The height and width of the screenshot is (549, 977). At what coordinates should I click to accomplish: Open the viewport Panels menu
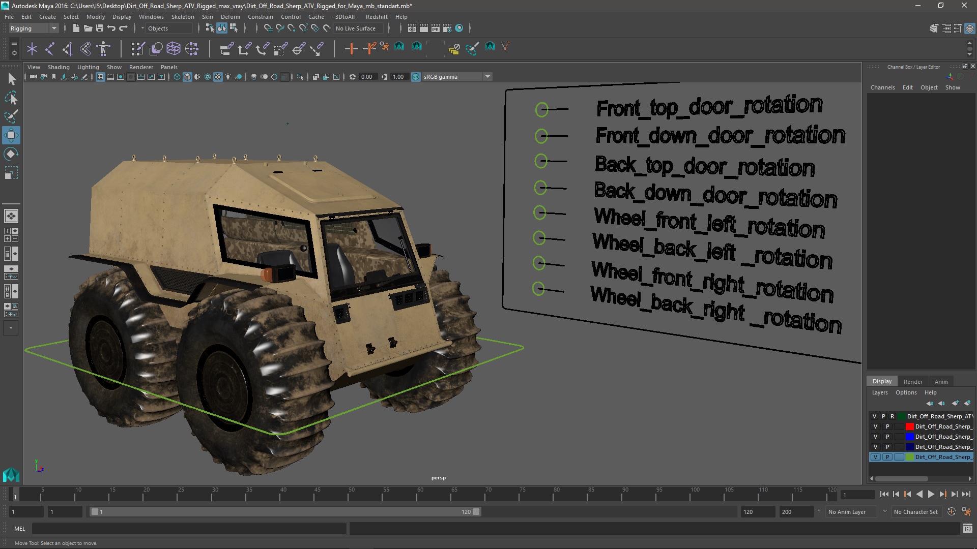tap(169, 67)
